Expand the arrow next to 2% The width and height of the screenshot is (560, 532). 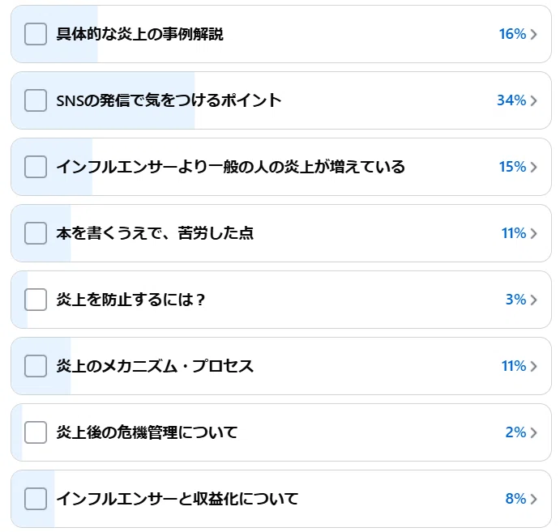click(533, 432)
